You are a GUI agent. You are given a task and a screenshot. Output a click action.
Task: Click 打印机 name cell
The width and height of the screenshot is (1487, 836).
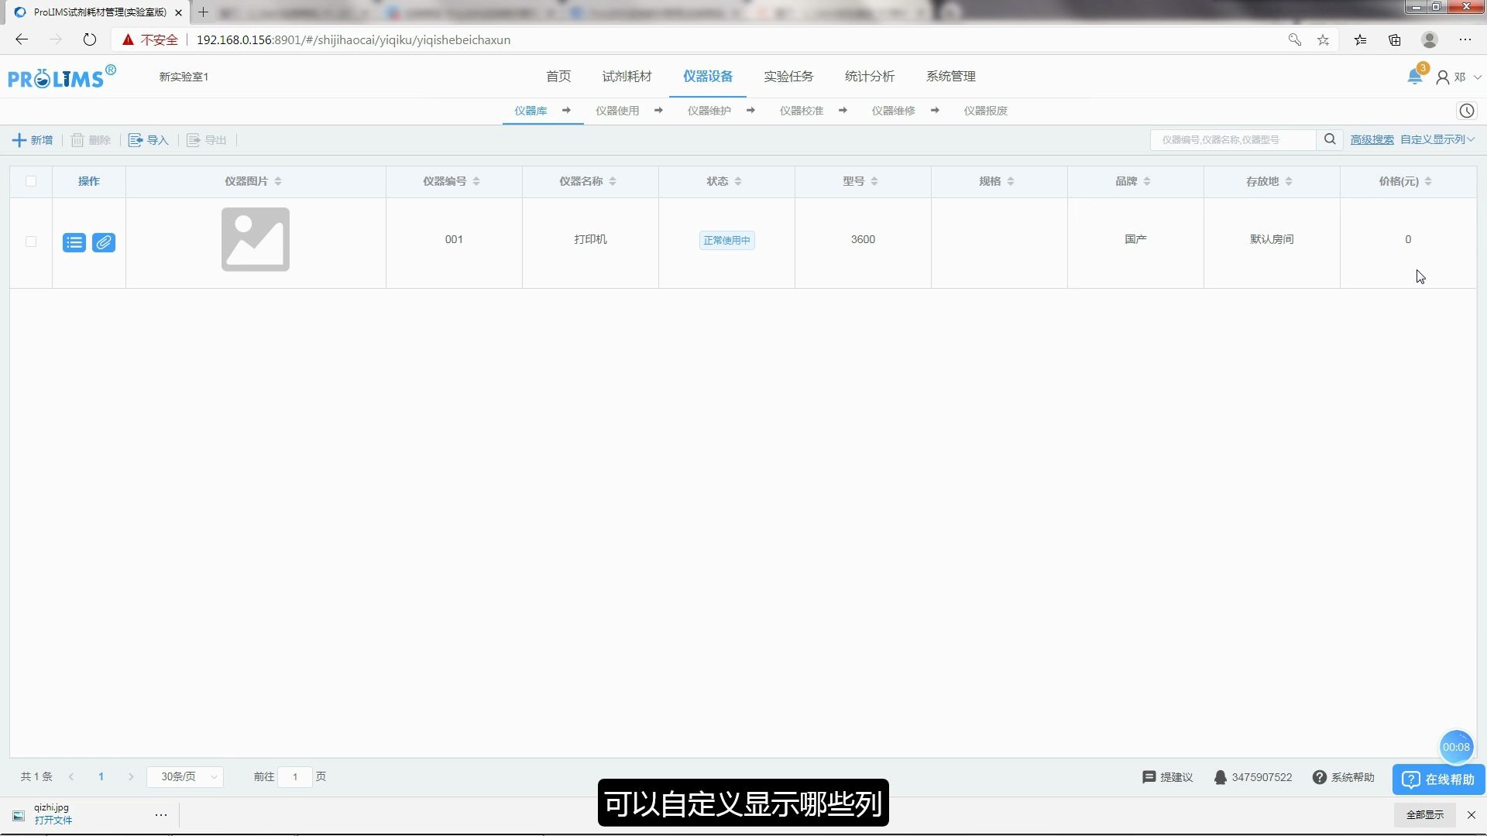(590, 239)
